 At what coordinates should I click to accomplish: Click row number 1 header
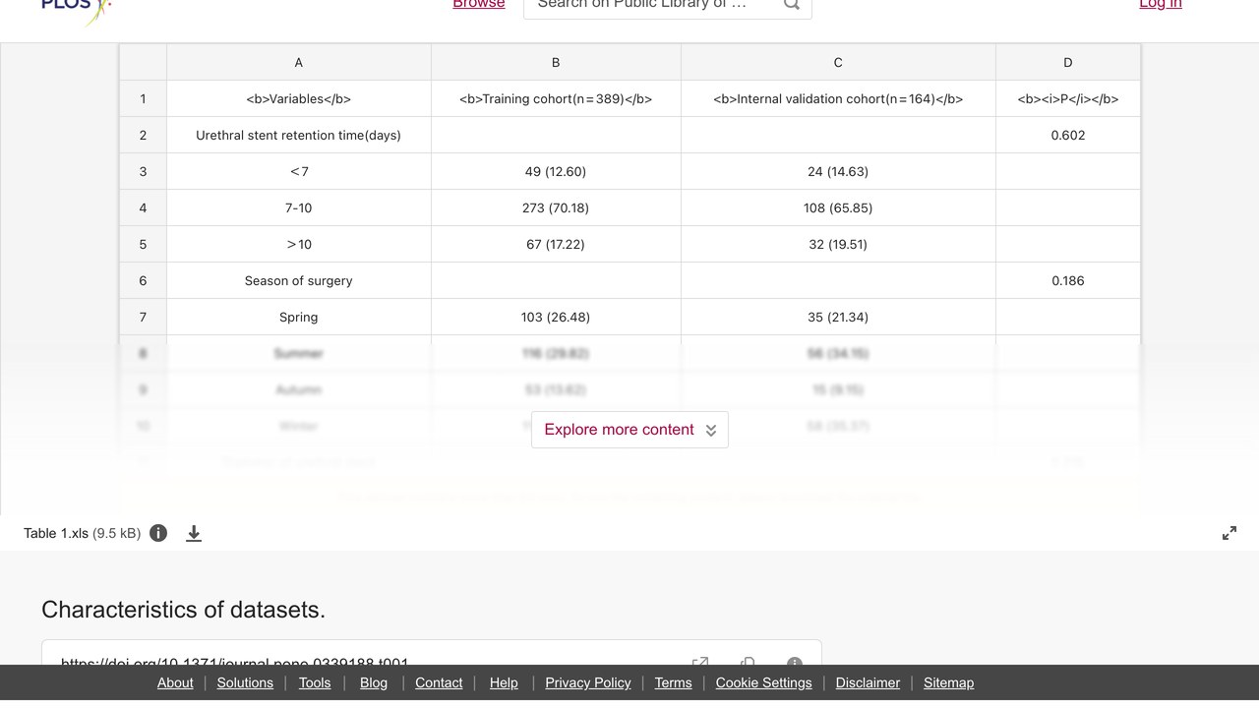point(143,98)
